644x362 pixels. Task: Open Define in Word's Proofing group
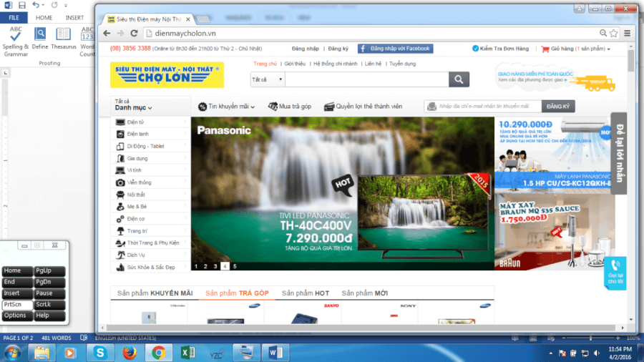[40, 39]
